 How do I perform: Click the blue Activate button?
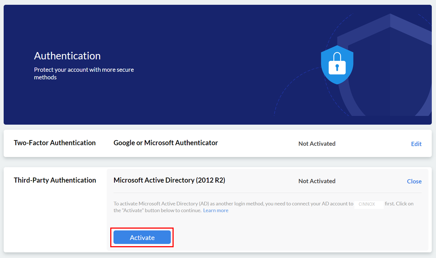142,237
